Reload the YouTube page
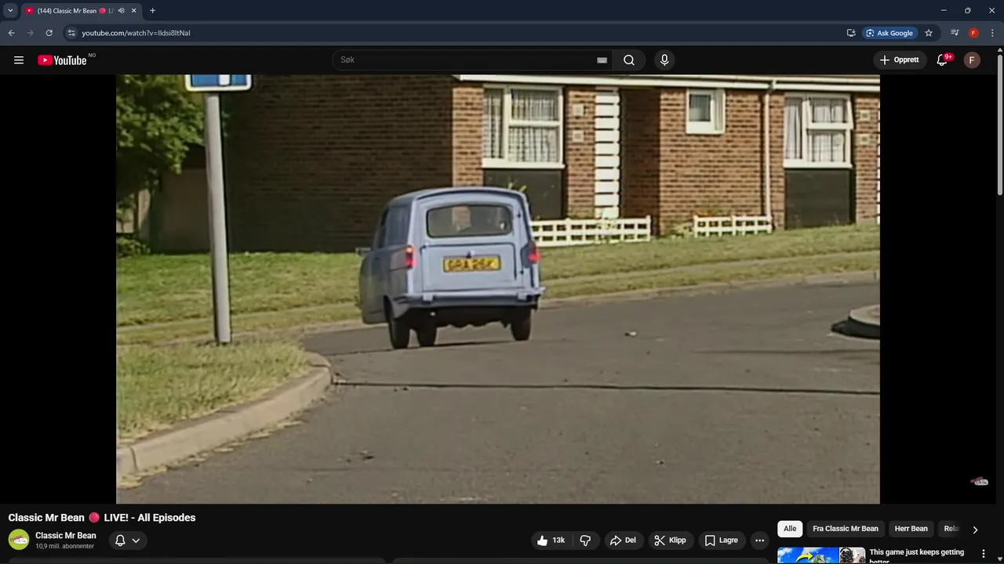Screen dimensions: 1004x564 click(x=49, y=33)
